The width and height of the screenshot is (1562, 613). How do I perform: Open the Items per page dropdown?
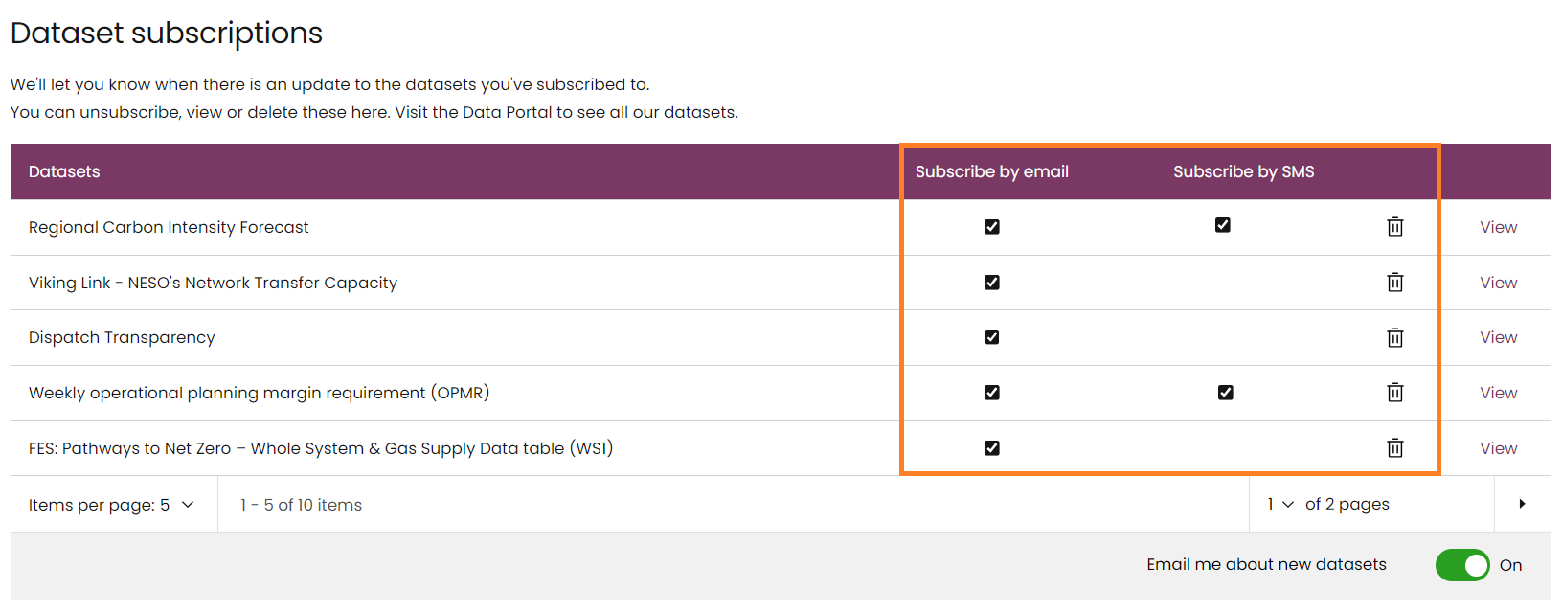[111, 505]
